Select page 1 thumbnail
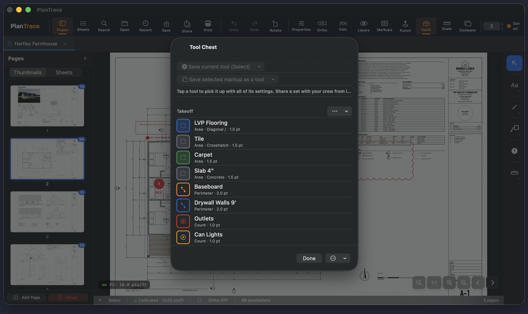The width and height of the screenshot is (528, 314). (47, 106)
